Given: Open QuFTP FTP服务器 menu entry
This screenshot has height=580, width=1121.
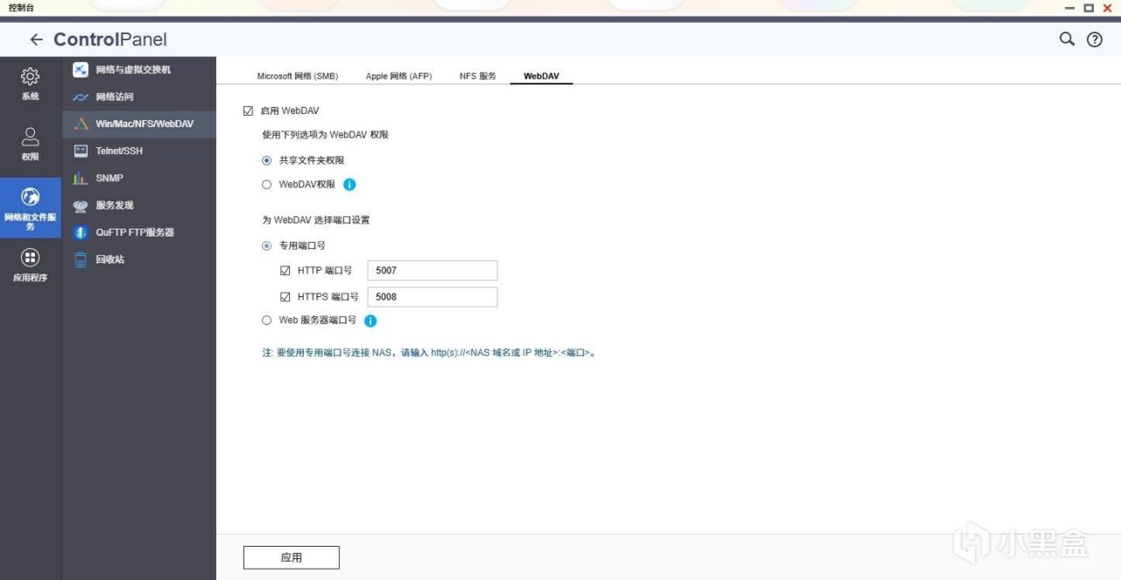Looking at the screenshot, I should pos(139,232).
